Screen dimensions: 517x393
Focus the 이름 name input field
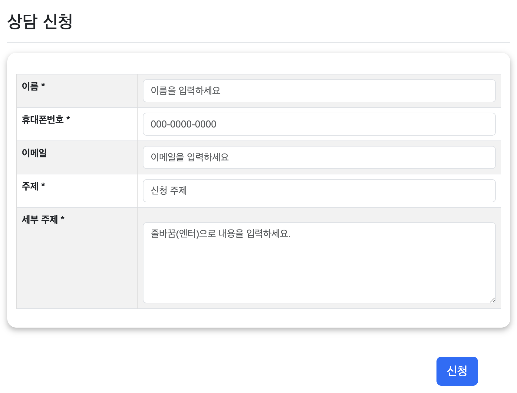coord(319,91)
